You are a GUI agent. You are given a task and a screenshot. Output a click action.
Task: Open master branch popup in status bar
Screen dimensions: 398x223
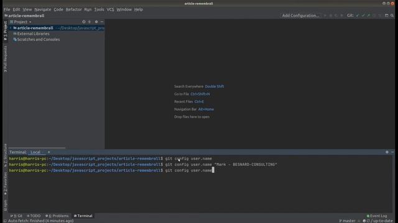347,221
